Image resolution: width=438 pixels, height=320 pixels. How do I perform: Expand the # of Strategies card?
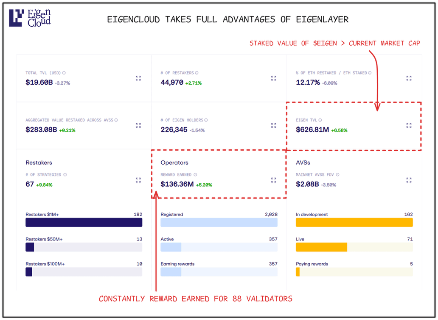[138, 180]
